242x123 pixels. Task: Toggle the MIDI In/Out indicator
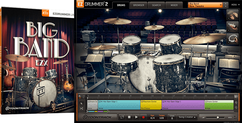(233, 117)
